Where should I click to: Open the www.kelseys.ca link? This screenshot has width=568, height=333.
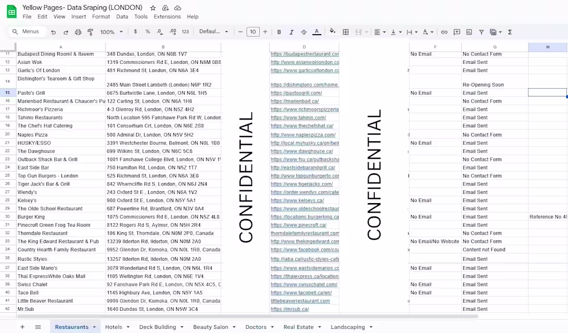click(297, 201)
